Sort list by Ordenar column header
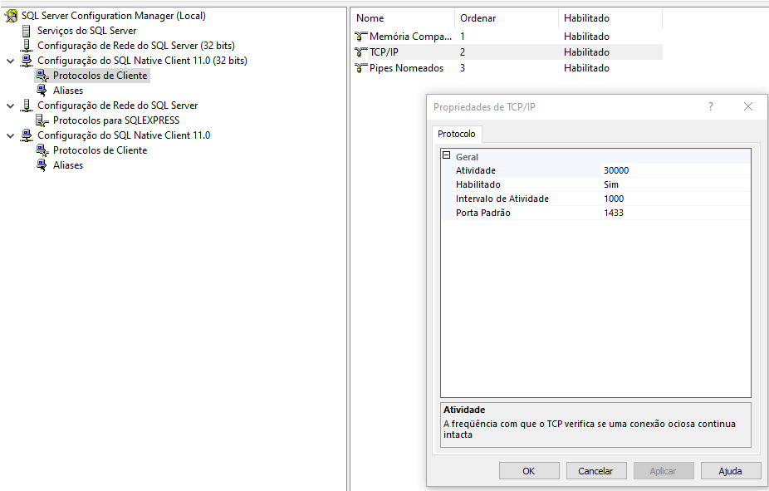The height and width of the screenshot is (491, 769). point(506,18)
